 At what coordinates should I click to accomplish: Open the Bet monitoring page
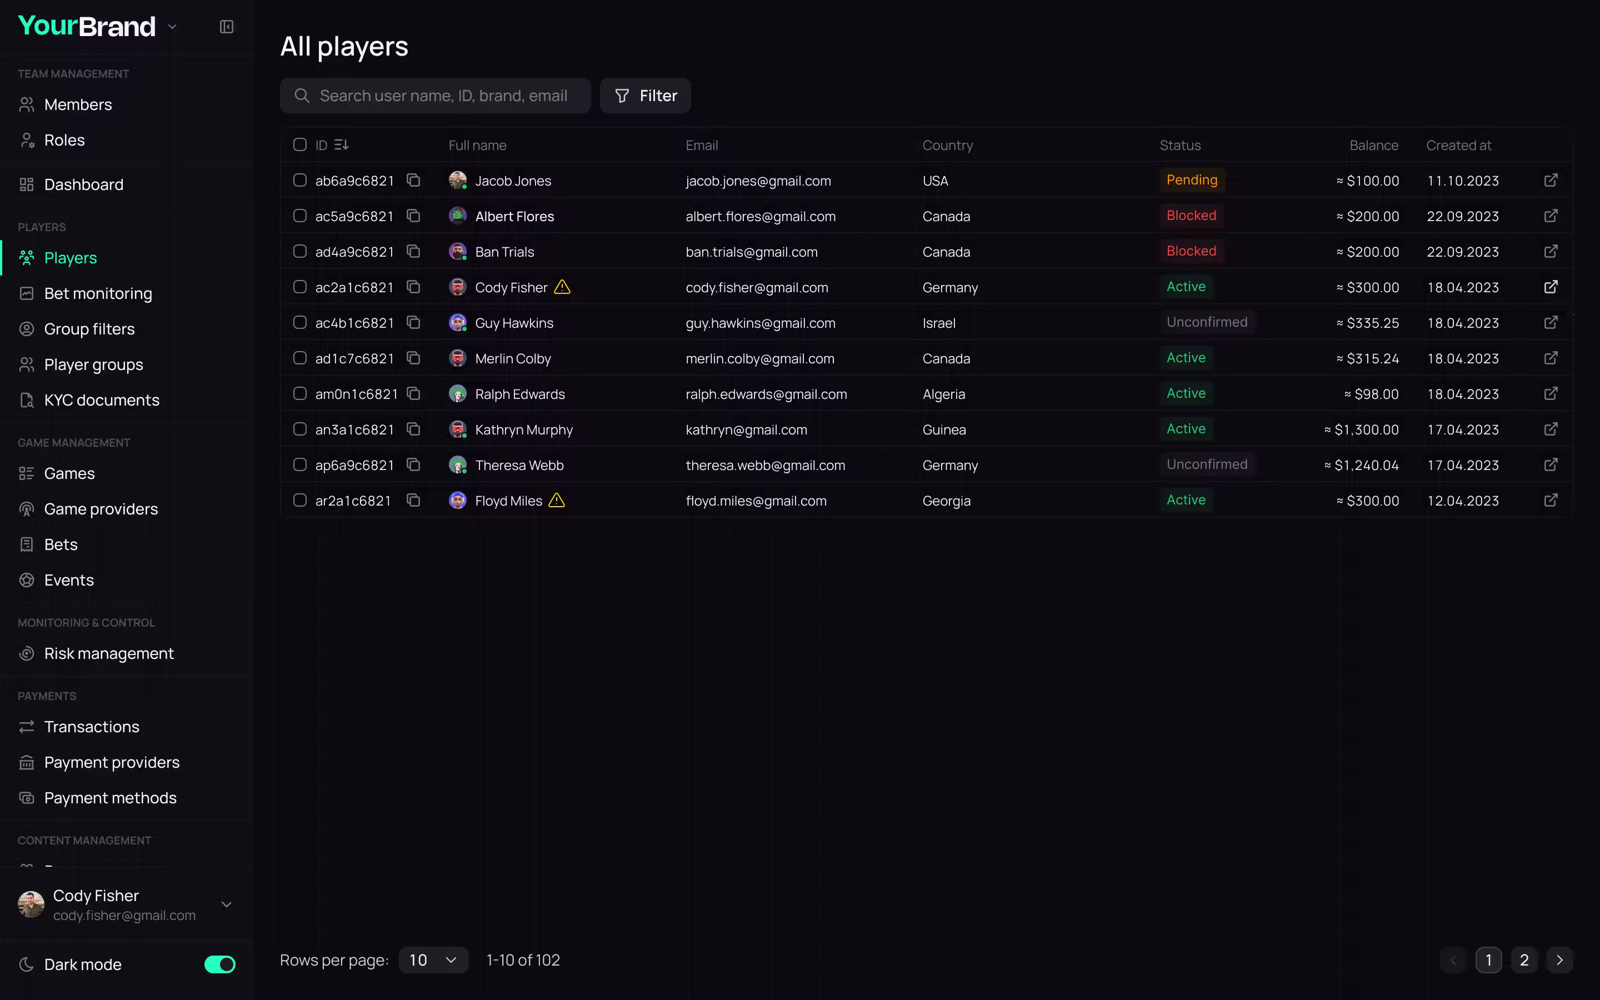tap(98, 293)
